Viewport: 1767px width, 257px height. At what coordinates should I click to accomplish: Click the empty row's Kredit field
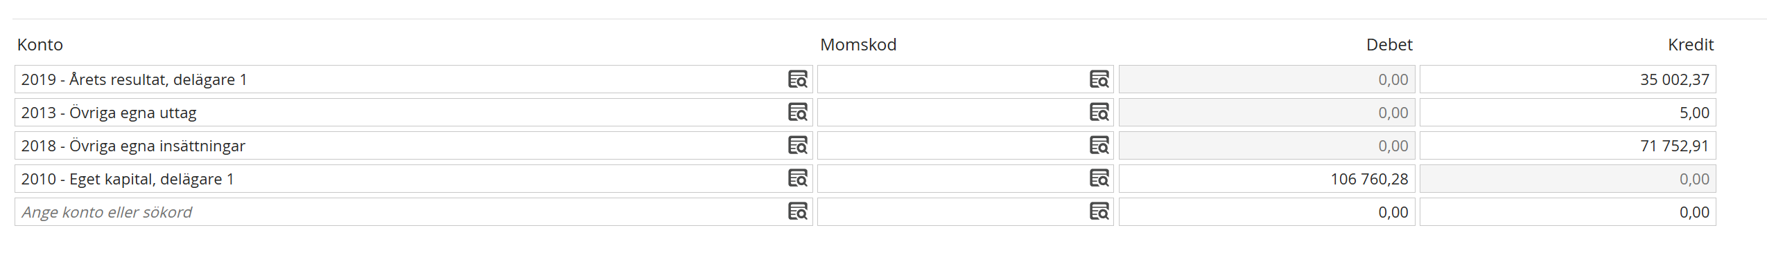pos(1567,212)
